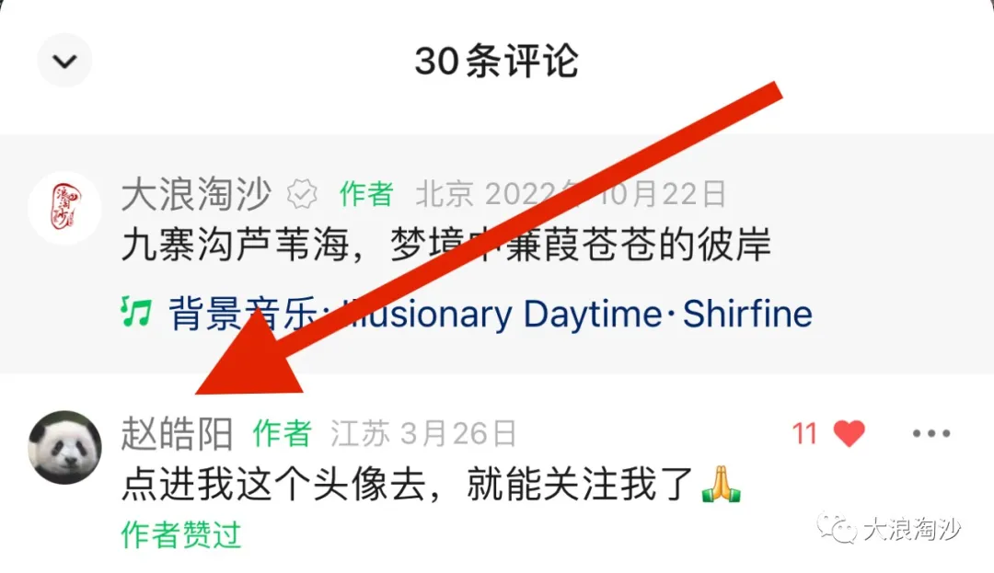The height and width of the screenshot is (573, 994).
Task: Tap the verification badge beside 大浪淘沙
Action: click(302, 194)
